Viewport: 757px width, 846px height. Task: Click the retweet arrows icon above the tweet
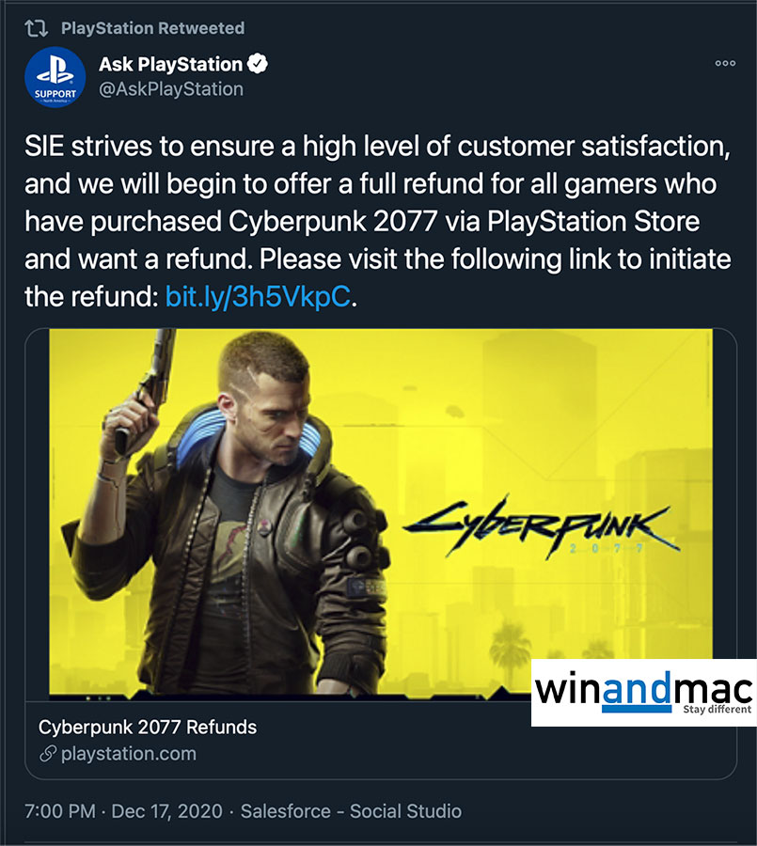(36, 28)
